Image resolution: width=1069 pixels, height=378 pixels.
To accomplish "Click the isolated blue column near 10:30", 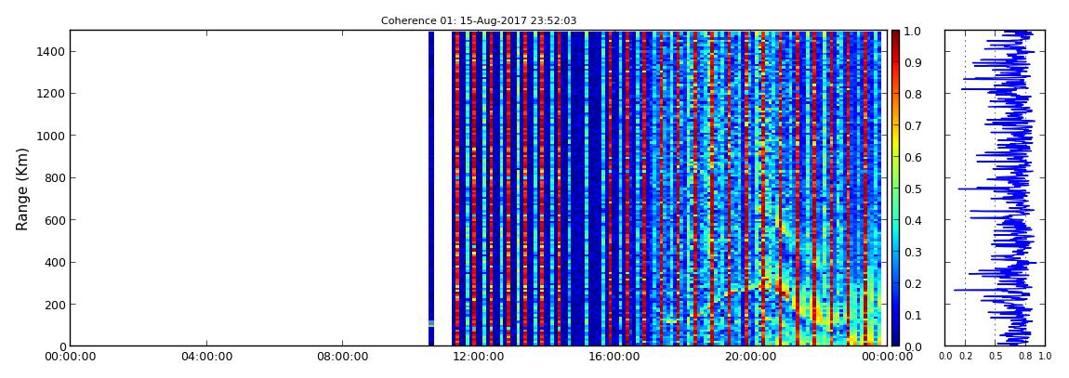I will tap(431, 188).
